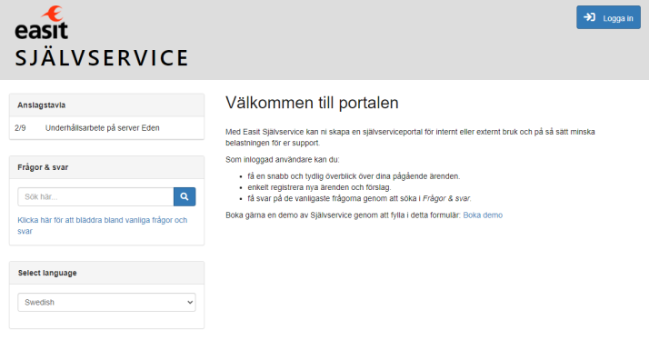The width and height of the screenshot is (649, 340).
Task: Click the bullet about registering nya ärenden
Action: (x=319, y=187)
